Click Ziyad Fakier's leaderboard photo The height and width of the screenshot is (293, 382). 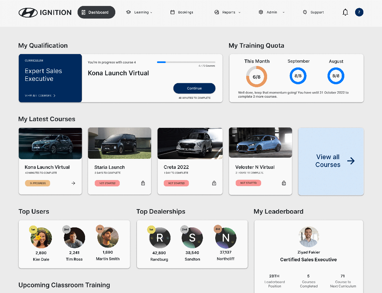[x=309, y=237]
